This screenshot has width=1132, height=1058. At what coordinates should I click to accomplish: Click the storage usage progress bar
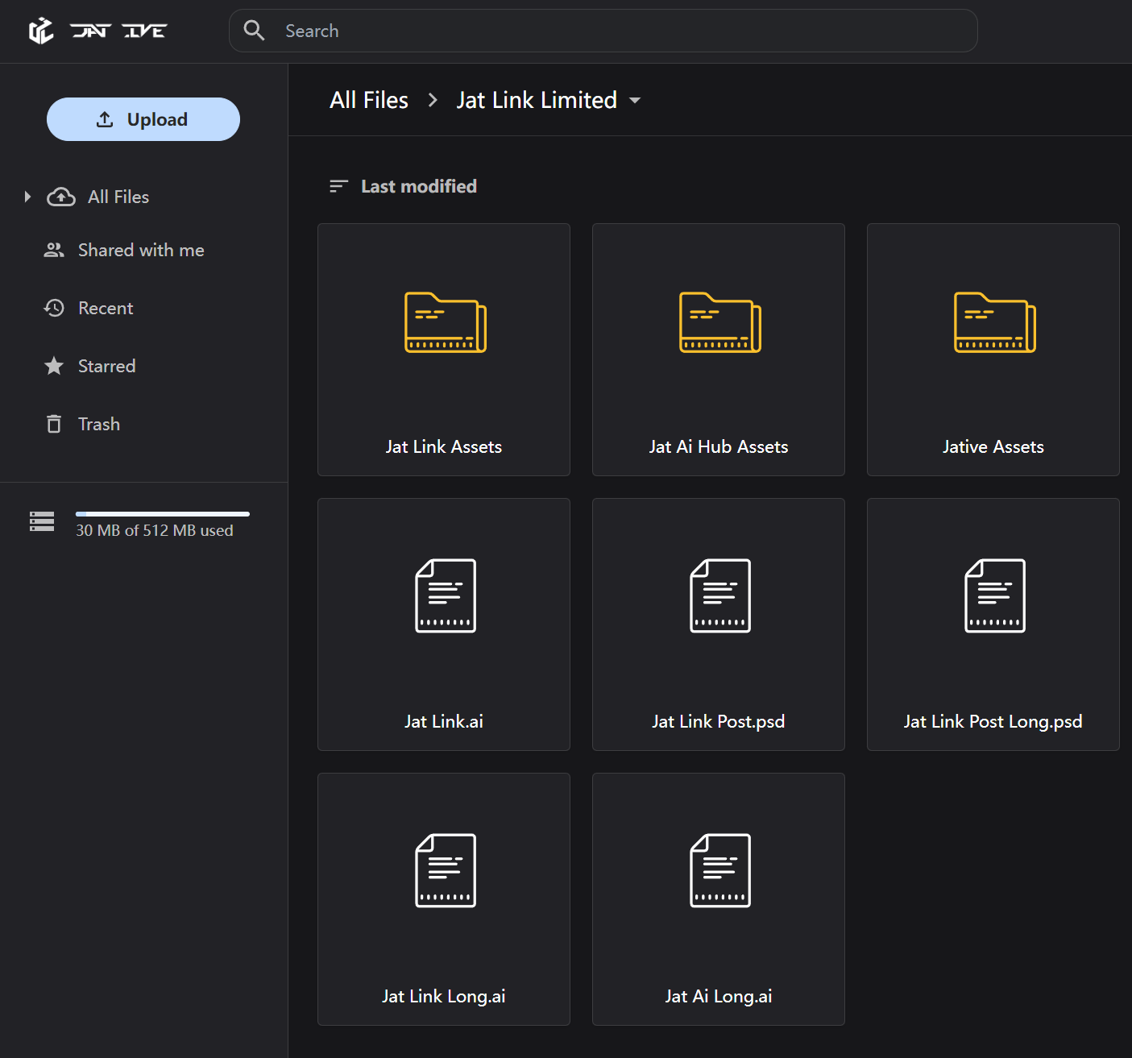pos(163,514)
